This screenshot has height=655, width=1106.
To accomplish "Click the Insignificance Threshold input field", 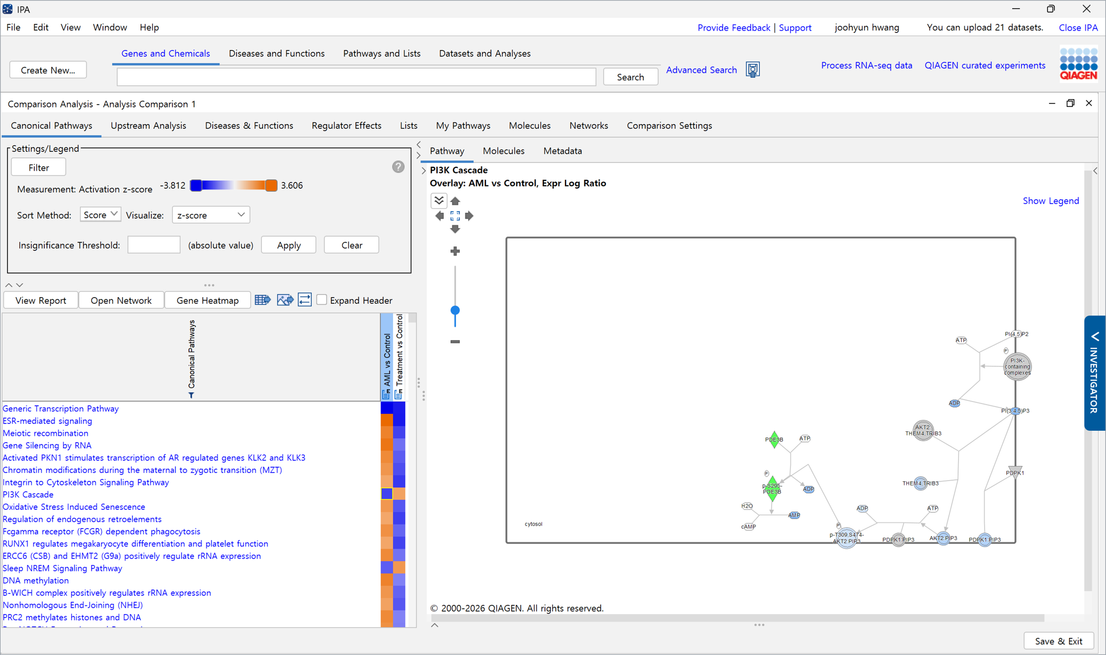I will tap(154, 245).
